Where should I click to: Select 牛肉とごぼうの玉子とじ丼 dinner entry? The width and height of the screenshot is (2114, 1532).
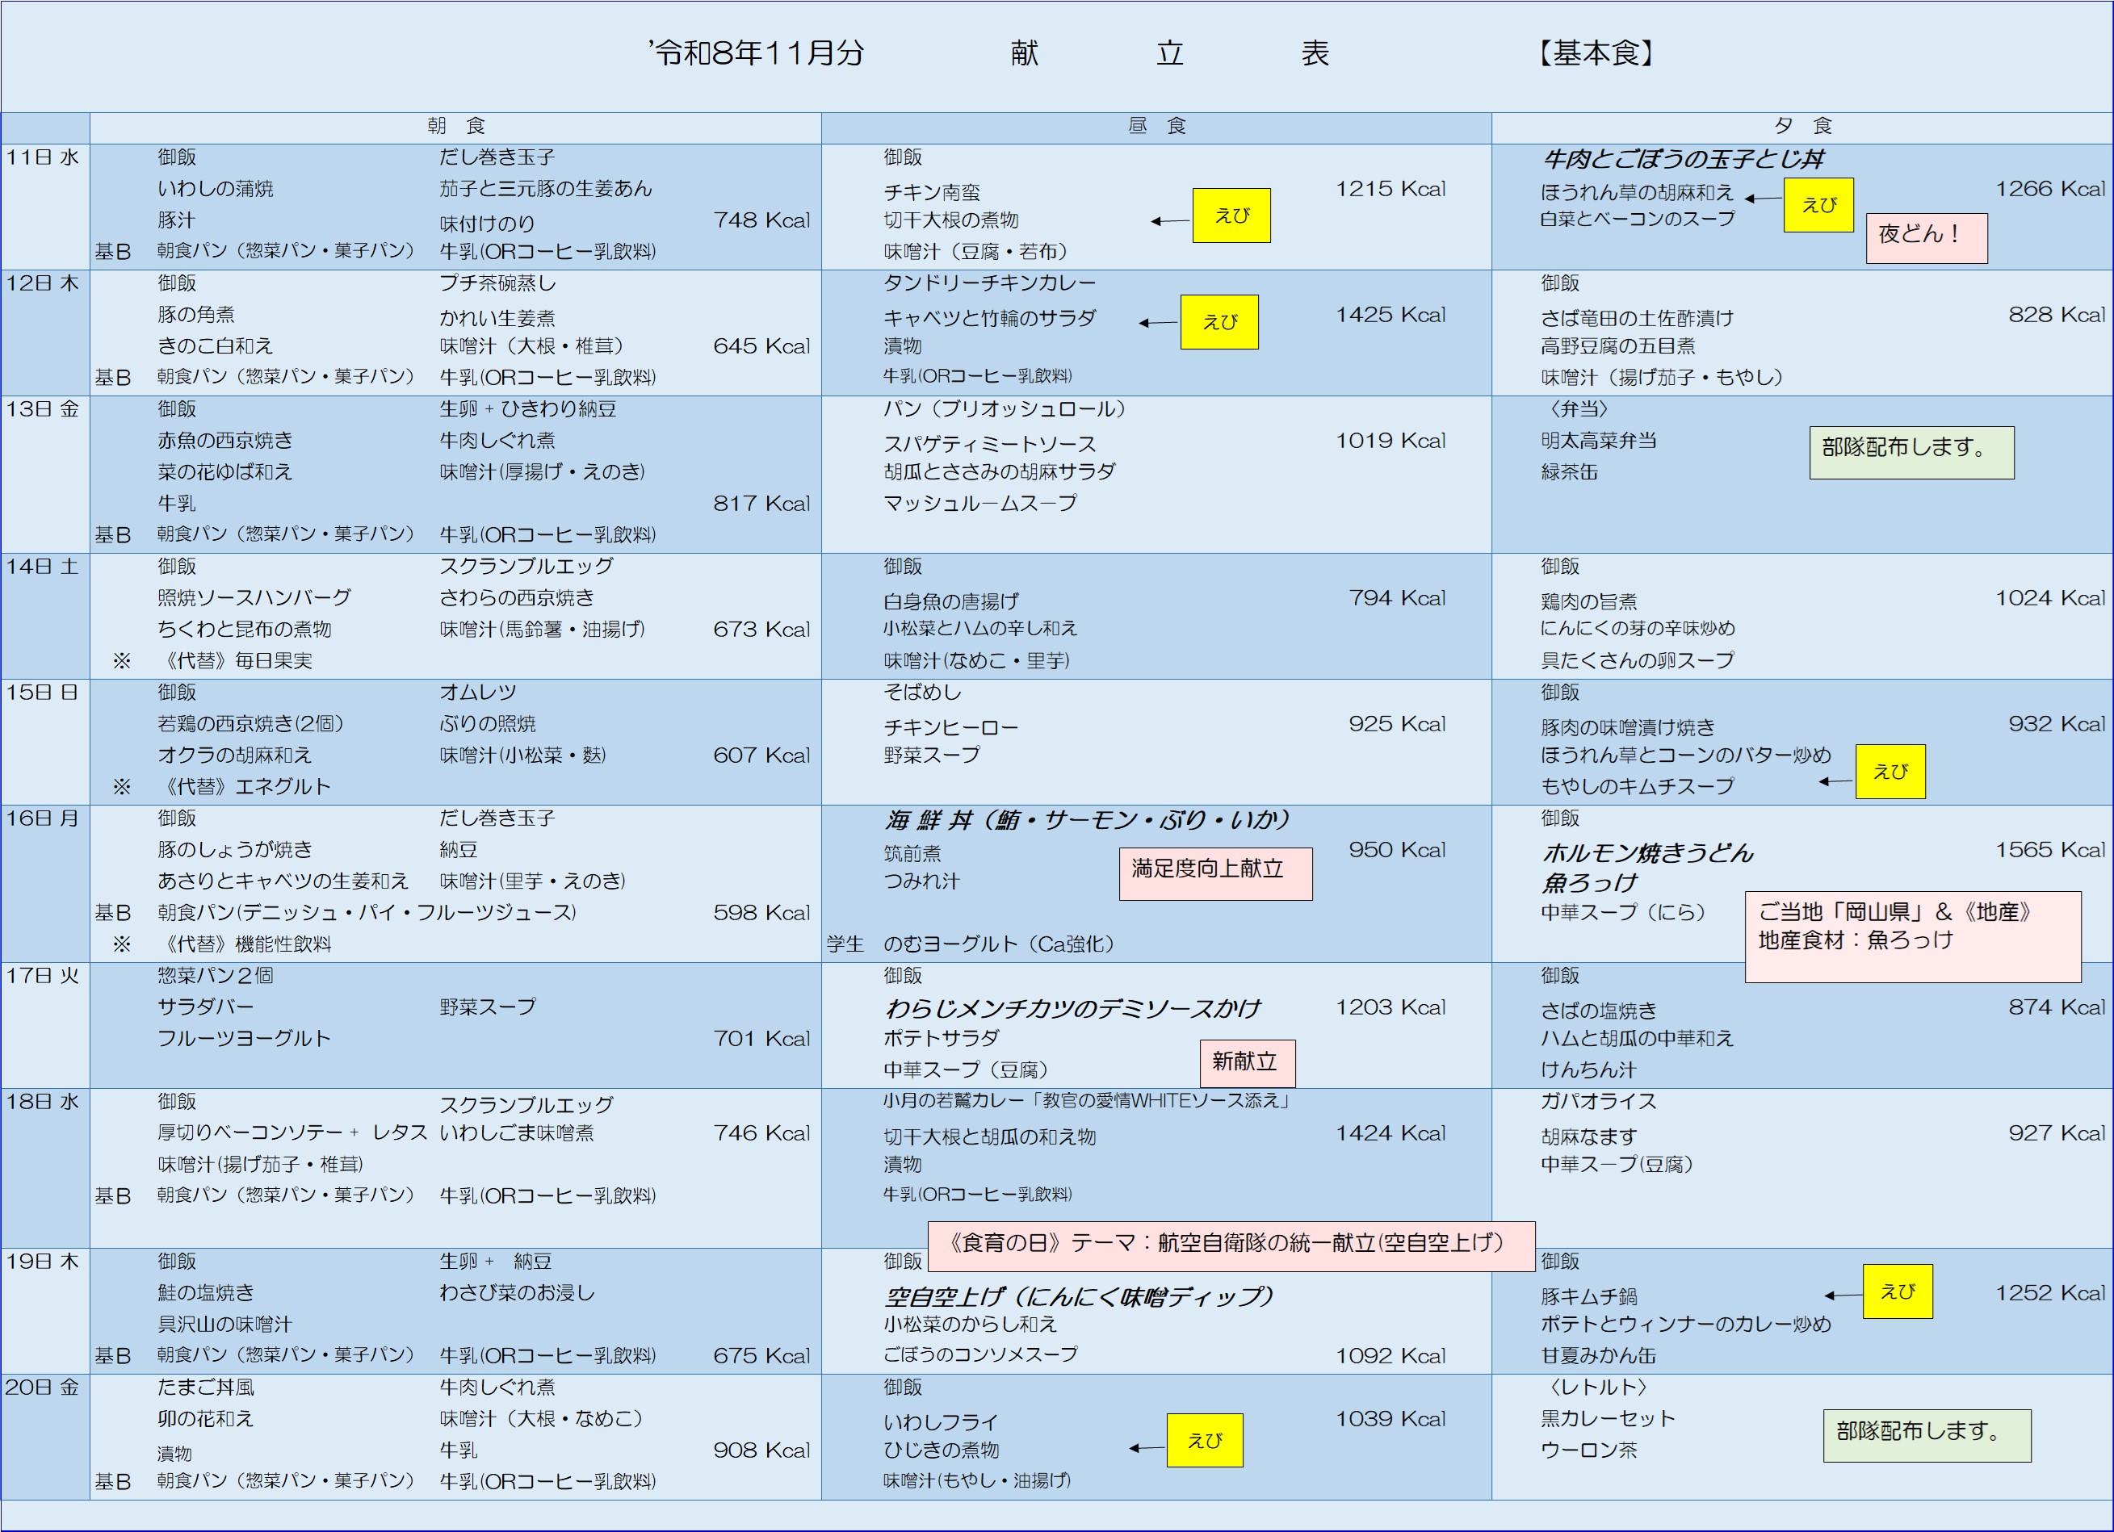(1684, 159)
